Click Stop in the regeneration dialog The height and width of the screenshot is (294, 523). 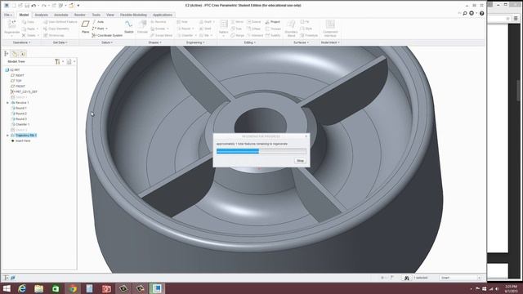coord(300,161)
